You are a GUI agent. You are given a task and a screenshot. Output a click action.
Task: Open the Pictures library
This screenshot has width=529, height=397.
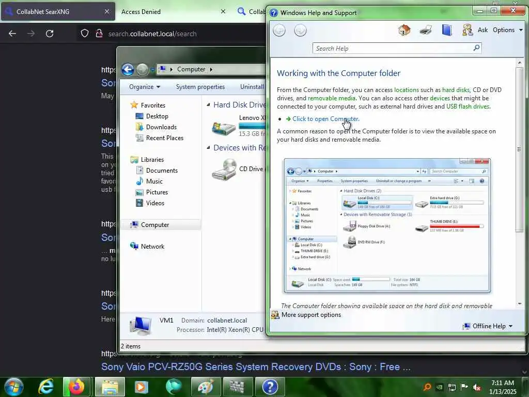(x=157, y=192)
